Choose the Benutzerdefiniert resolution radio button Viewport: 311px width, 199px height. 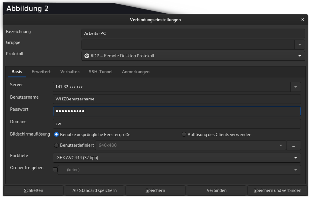[x=56, y=145]
